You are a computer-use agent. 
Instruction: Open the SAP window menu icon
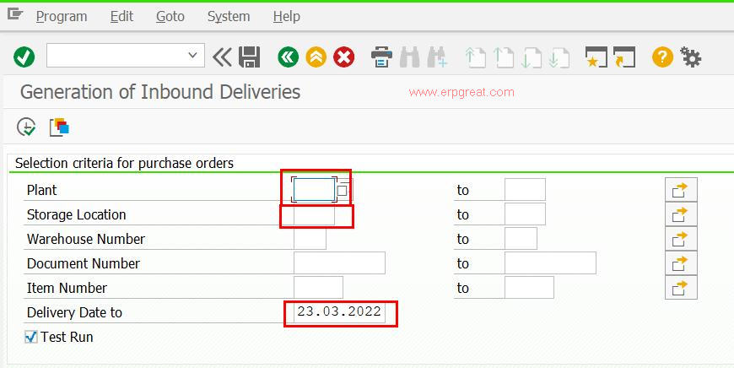14,14
